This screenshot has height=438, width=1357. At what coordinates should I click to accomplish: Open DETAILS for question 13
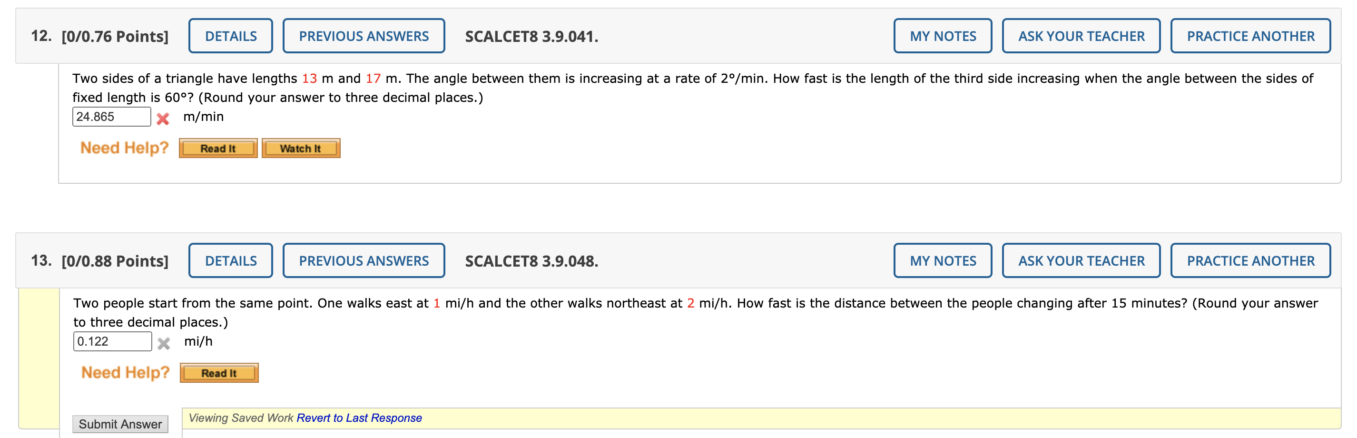click(x=230, y=260)
